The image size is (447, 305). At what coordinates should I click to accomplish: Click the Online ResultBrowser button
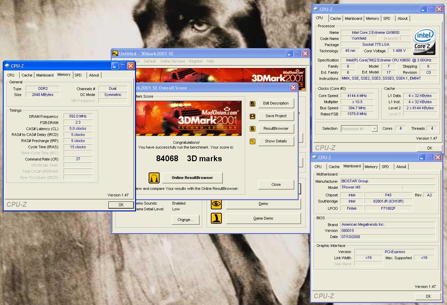[x=192, y=178]
